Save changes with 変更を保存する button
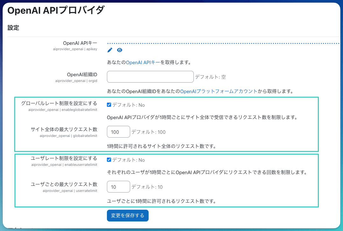The image size is (343, 231). tap(128, 215)
